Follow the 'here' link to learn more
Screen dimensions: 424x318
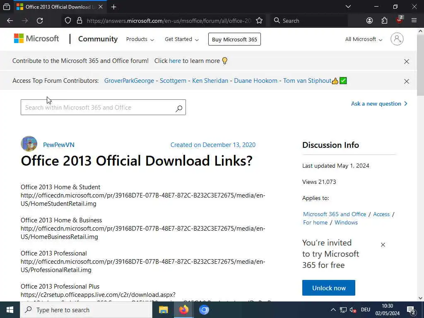[175, 61]
